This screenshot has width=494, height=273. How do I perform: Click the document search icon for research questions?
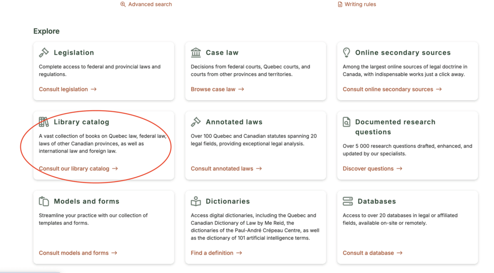(x=346, y=122)
